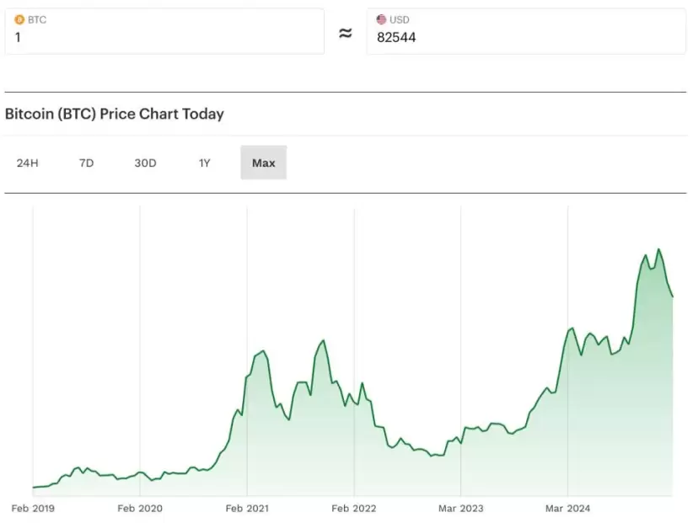Viewport: 693px width, 523px height.
Task: Click the Bitcoin coin icon
Action: (19, 19)
